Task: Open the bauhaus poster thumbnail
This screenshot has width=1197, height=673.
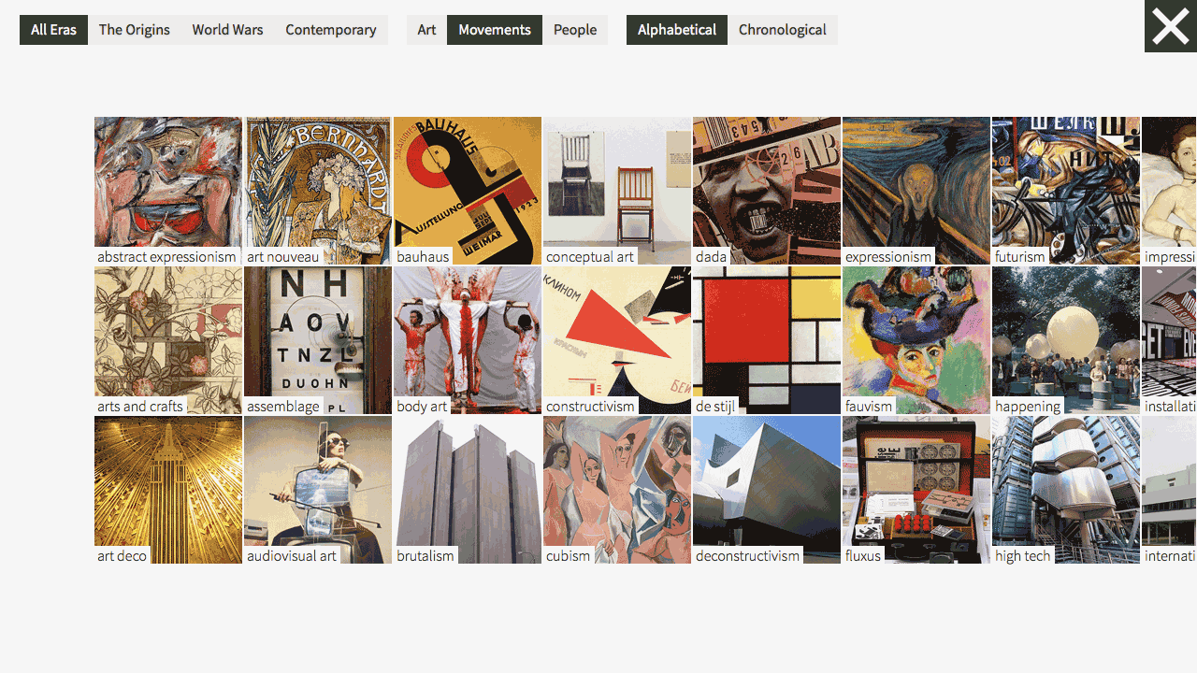Action: tap(468, 191)
